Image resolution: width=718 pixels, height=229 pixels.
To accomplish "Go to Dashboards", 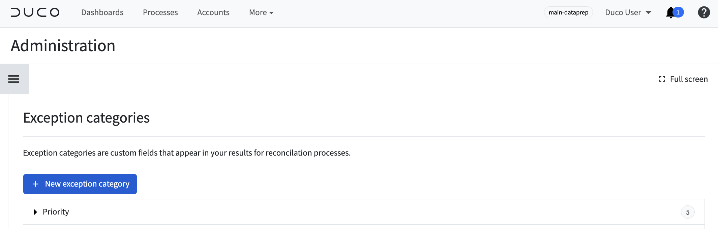I will click(102, 12).
